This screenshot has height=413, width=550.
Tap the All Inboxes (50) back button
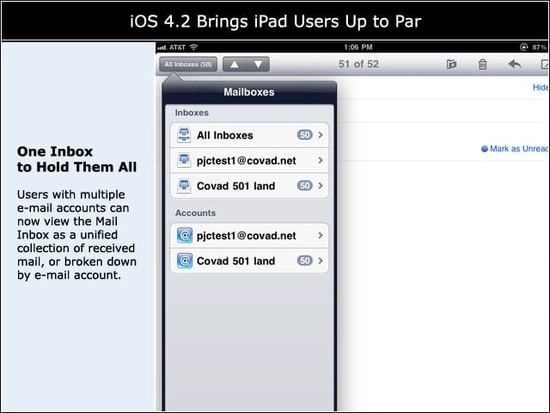pos(188,65)
